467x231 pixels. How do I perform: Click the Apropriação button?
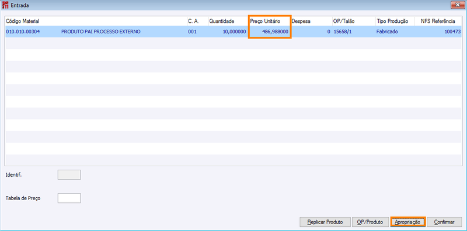pos(407,222)
